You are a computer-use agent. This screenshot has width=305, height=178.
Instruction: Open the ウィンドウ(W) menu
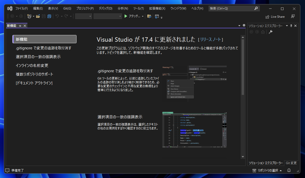178,8
